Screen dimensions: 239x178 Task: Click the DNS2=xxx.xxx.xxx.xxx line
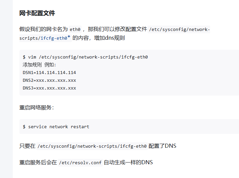click(49, 80)
